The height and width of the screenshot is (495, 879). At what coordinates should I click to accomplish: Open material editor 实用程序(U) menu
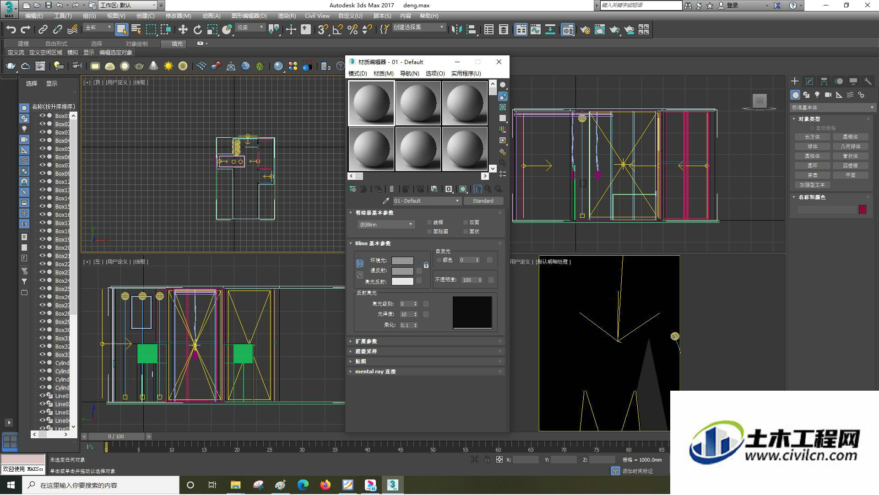click(466, 74)
